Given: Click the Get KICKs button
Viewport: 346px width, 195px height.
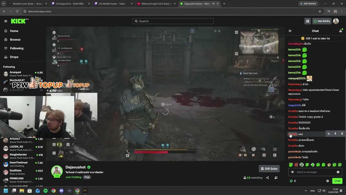Looking at the screenshot, I should (x=321, y=21).
